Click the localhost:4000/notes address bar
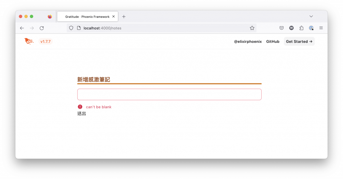This screenshot has height=179, width=343. pyautogui.click(x=162, y=28)
